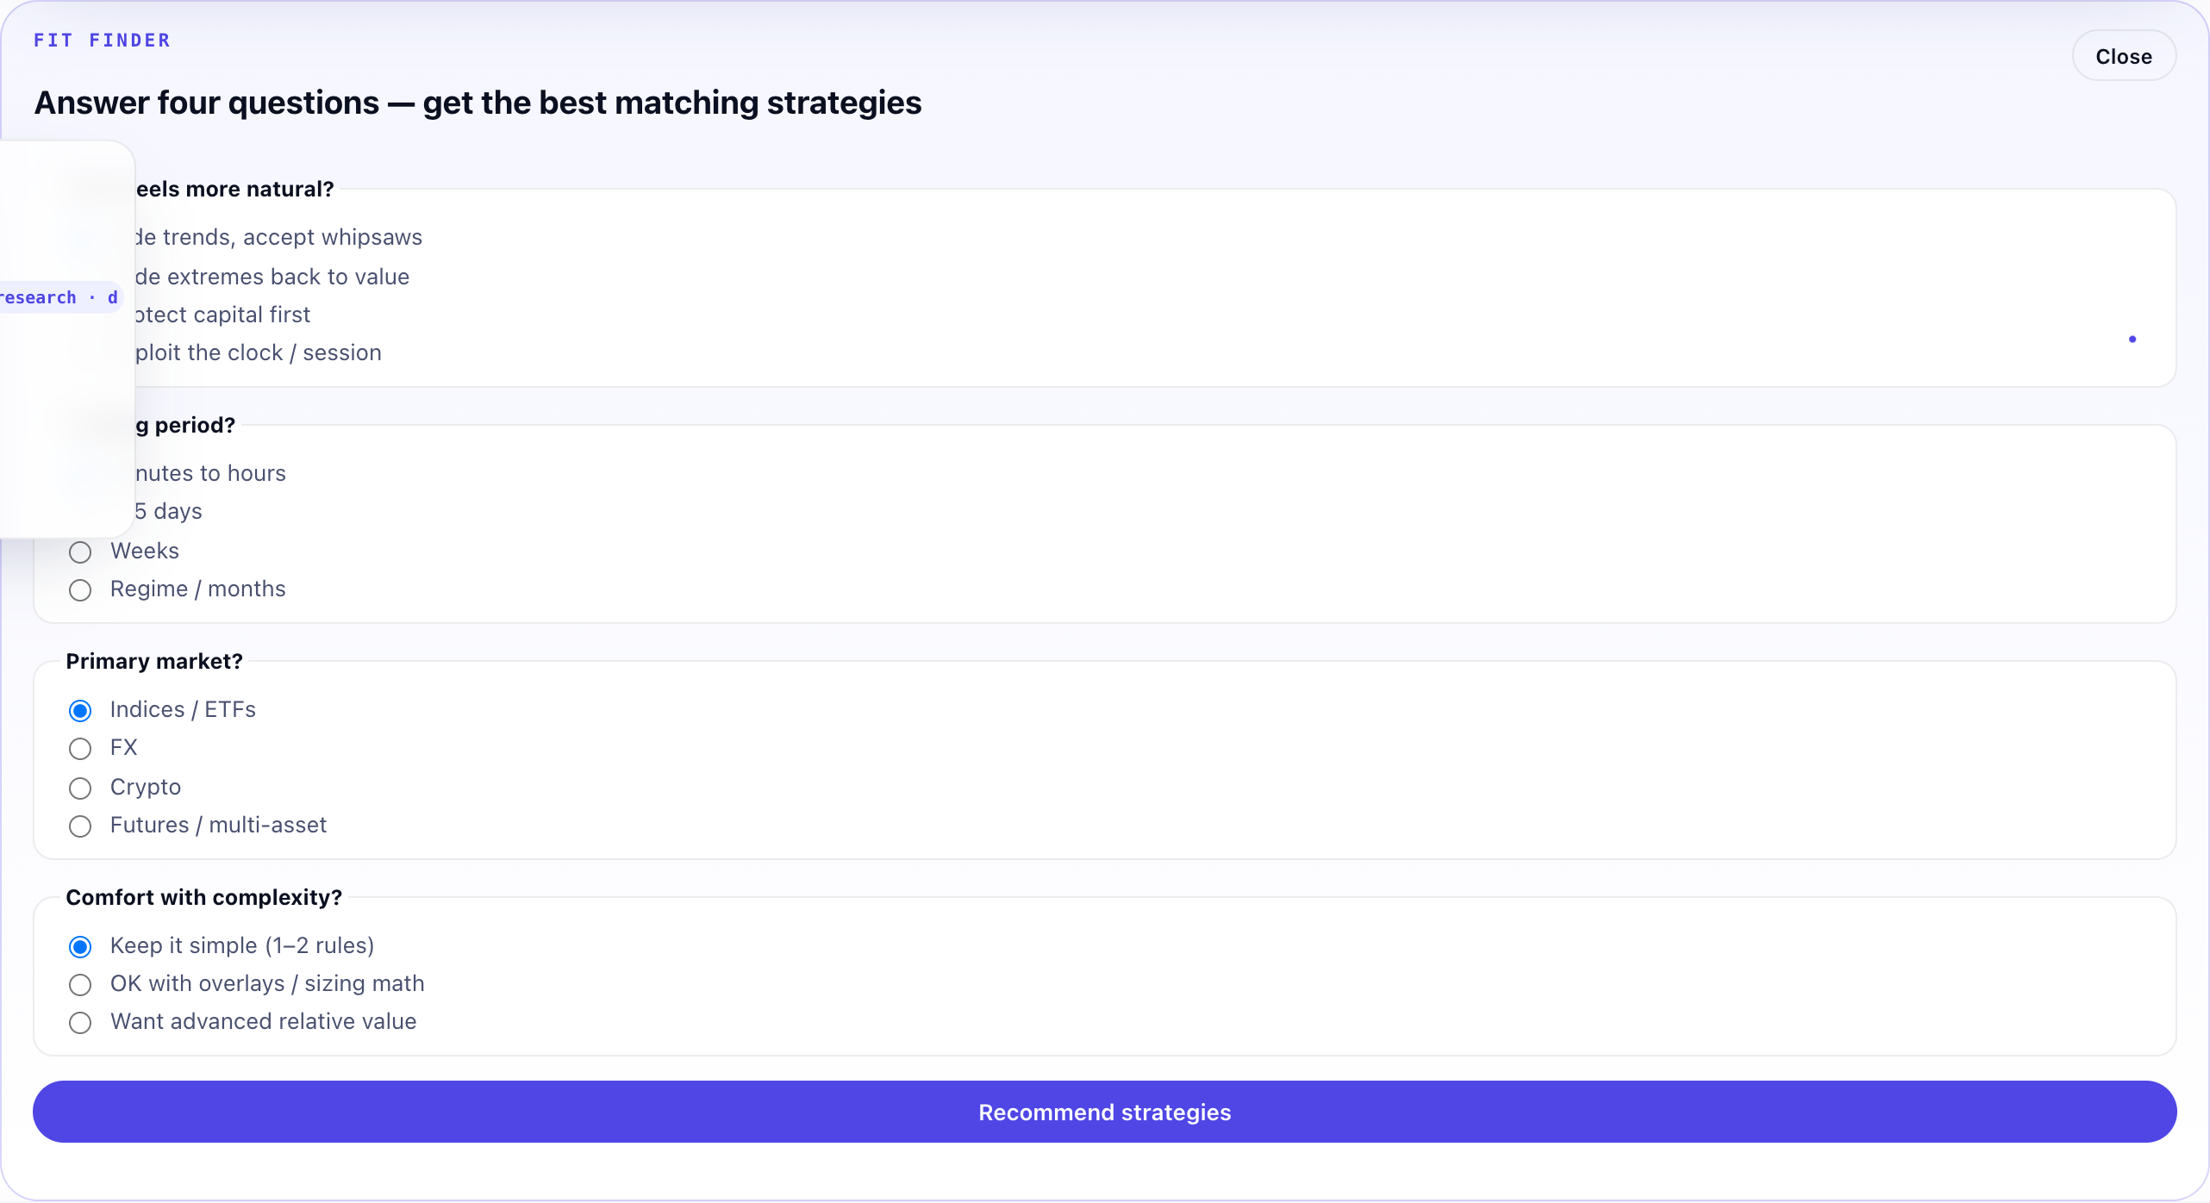Select Keep it simple (1–2 rules)
Screen dimensions: 2210x1203
pos(80,946)
